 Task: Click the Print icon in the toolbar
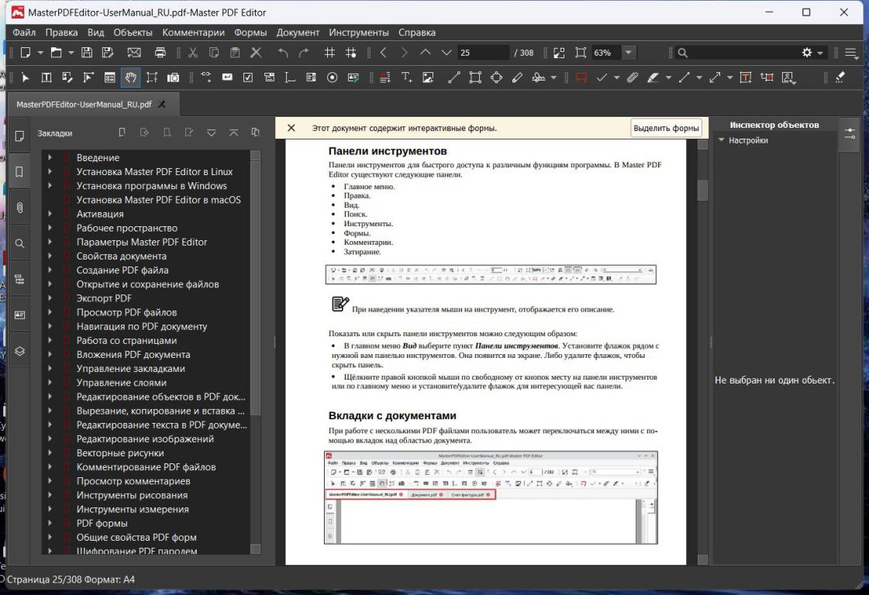tap(160, 53)
